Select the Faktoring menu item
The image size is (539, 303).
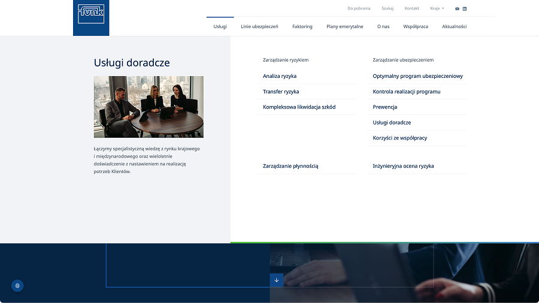pos(302,26)
